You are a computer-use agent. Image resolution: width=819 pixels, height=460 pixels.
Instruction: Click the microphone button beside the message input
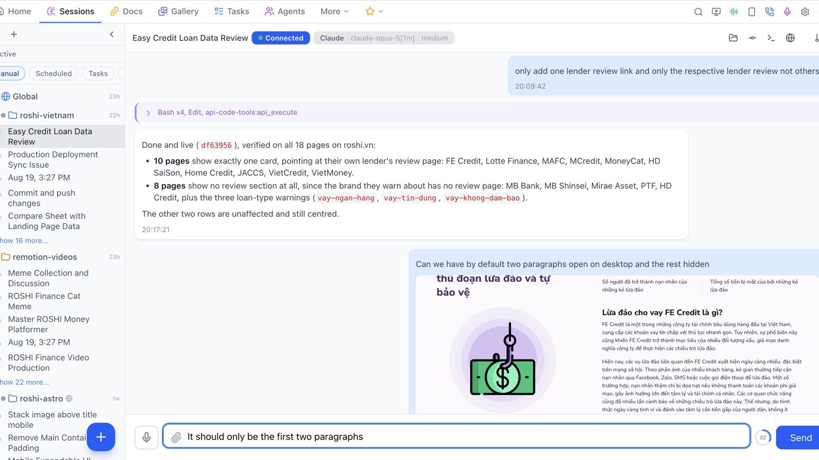click(146, 437)
